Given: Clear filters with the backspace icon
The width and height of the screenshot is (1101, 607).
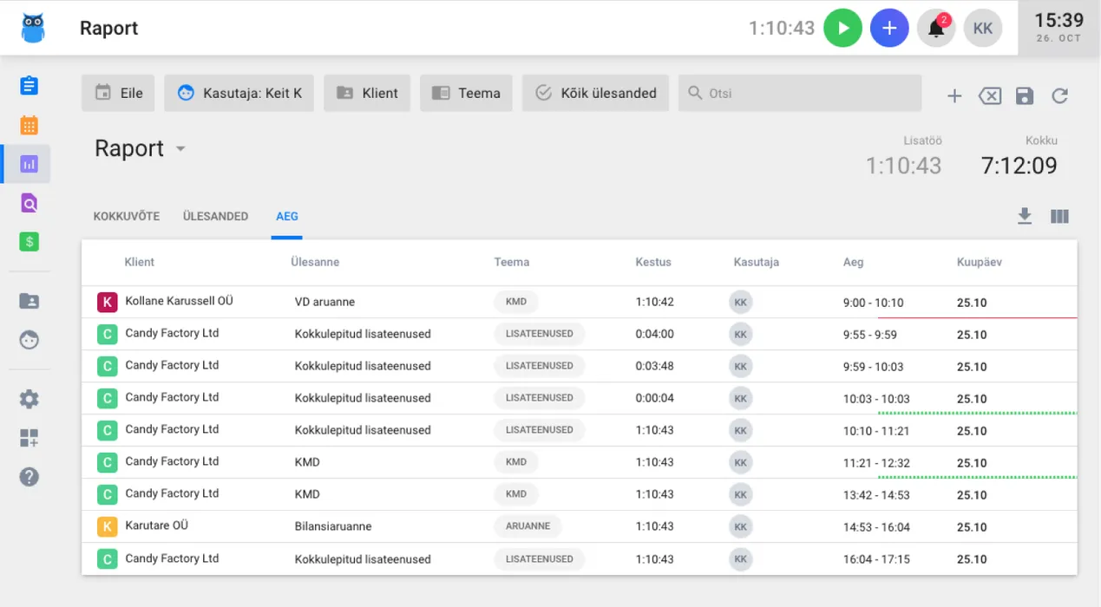Looking at the screenshot, I should pyautogui.click(x=989, y=96).
